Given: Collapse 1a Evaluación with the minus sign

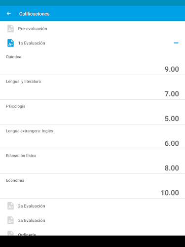Looking at the screenshot, I should point(176,43).
